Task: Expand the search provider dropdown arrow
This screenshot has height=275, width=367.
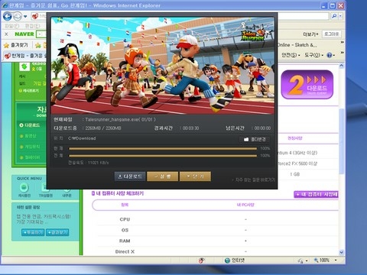Action: [340, 16]
